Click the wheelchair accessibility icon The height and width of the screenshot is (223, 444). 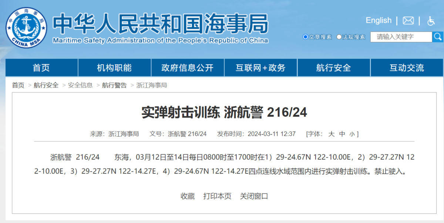[431, 21]
